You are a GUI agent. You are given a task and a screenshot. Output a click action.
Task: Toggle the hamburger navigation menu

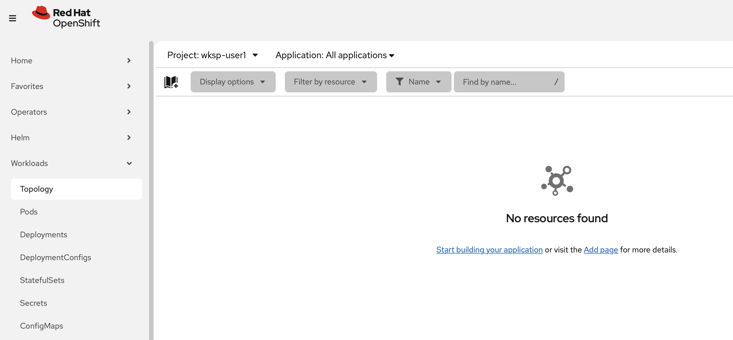click(x=13, y=19)
